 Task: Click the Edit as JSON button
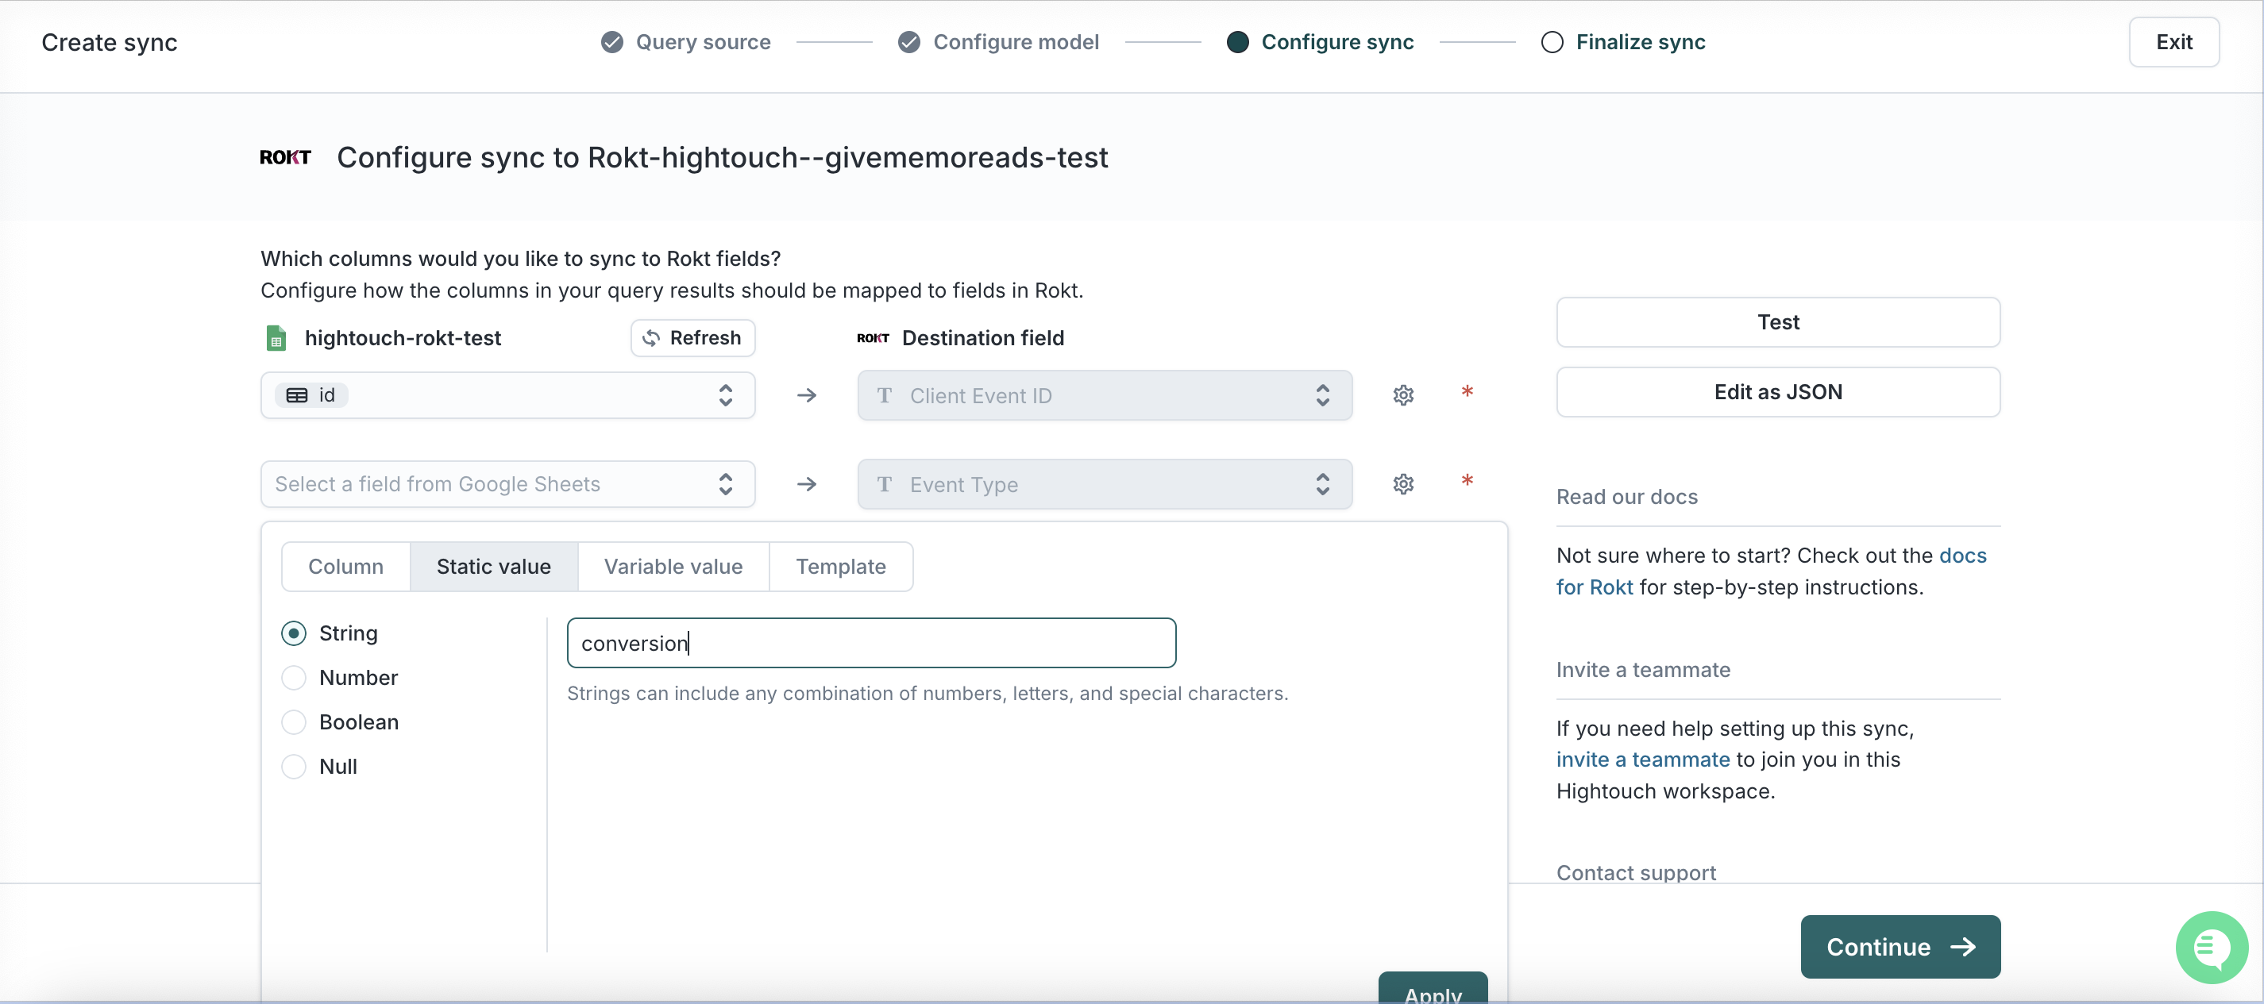click(x=1778, y=392)
